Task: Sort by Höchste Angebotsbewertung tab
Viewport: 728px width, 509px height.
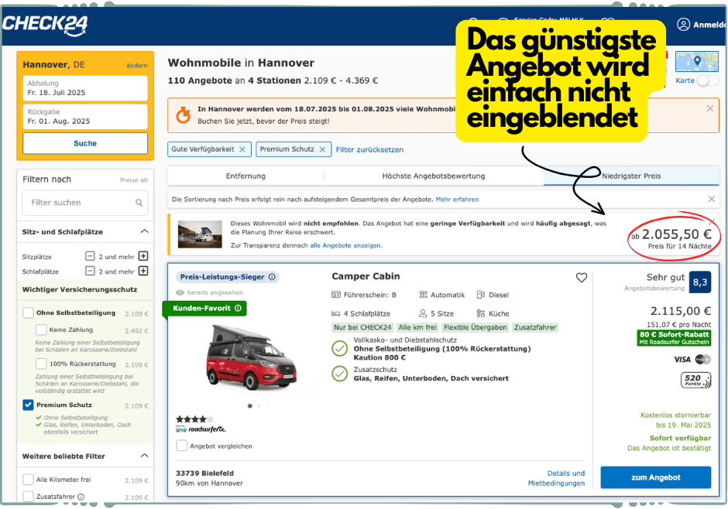Action: click(434, 176)
